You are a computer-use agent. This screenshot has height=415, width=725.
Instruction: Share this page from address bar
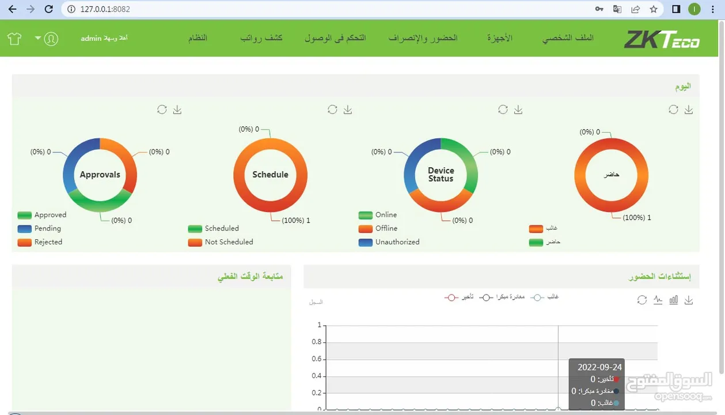tap(636, 9)
